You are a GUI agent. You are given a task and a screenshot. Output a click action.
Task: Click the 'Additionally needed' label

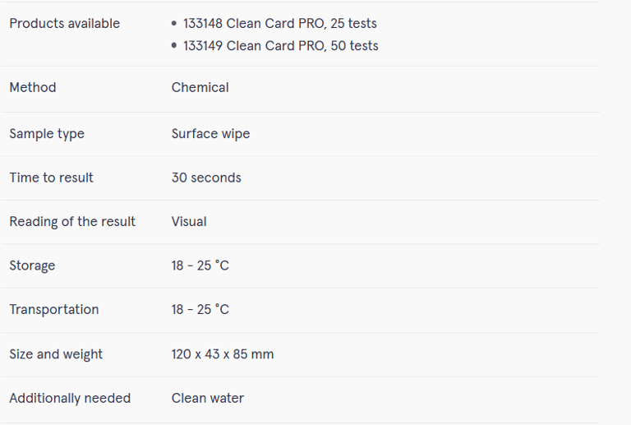70,399
